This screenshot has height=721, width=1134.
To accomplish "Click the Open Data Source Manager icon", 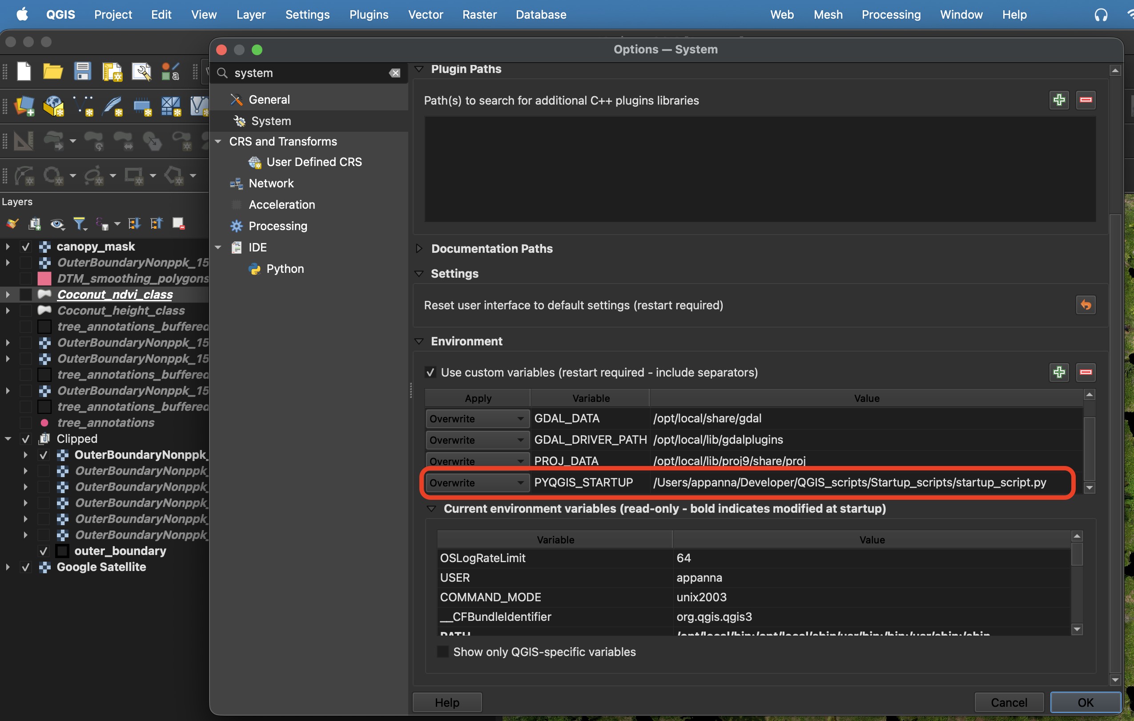I will (x=24, y=106).
